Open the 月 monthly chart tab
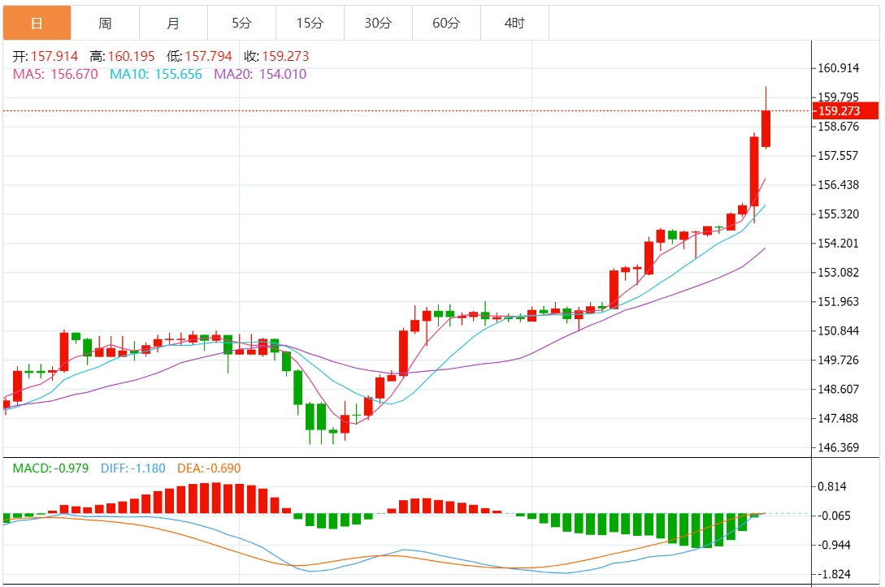 click(173, 23)
